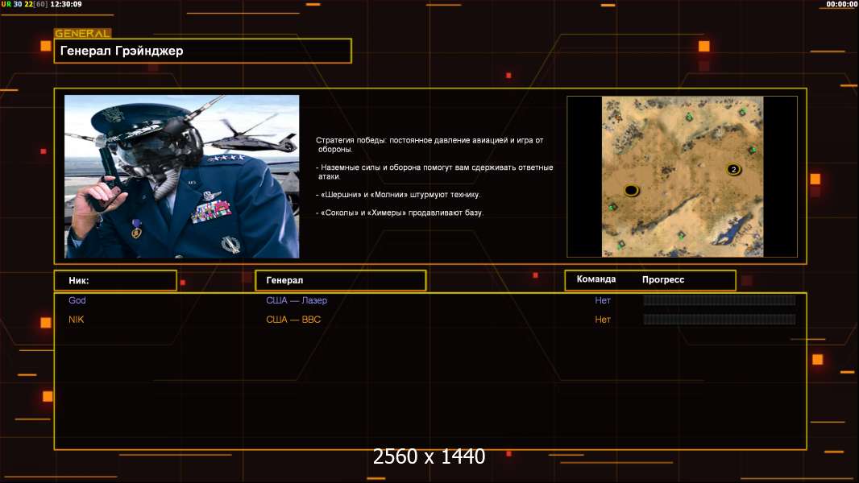Click the green supply icon at map's top center
Screen dimensions: 859x483
[689, 118]
